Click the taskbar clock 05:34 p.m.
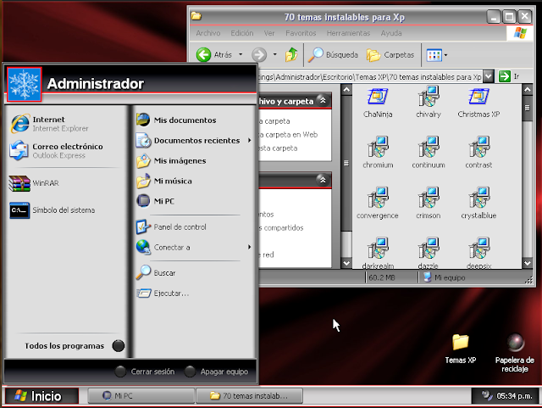 point(514,396)
